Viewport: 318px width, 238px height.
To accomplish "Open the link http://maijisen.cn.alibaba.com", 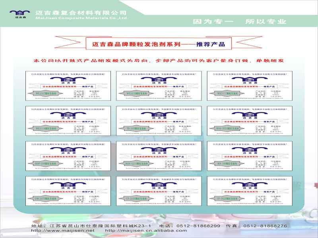I will pyautogui.click(x=146, y=230).
